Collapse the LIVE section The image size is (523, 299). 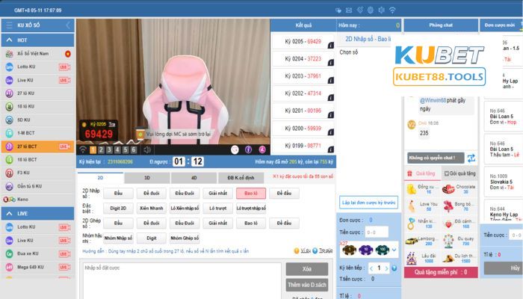pyautogui.click(x=9, y=214)
